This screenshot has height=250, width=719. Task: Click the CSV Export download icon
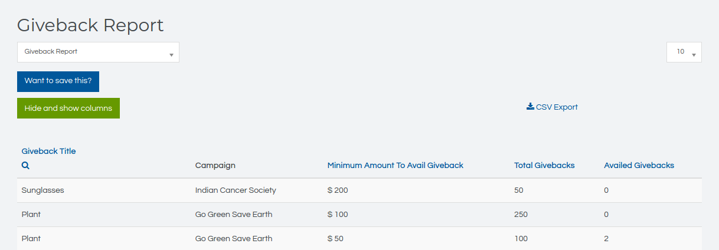[x=530, y=107]
